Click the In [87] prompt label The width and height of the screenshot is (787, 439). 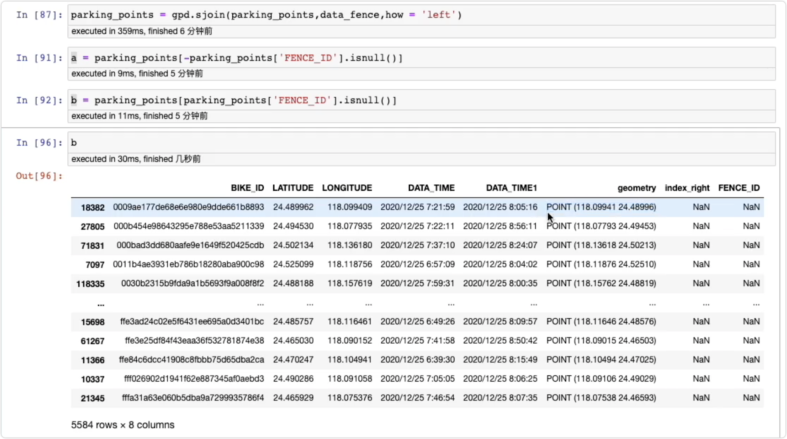coord(39,15)
